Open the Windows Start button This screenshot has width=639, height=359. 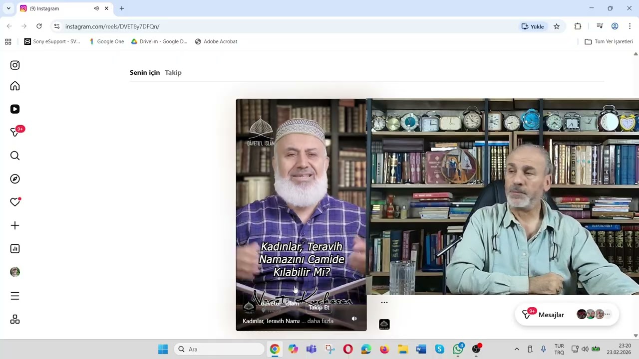(163, 349)
